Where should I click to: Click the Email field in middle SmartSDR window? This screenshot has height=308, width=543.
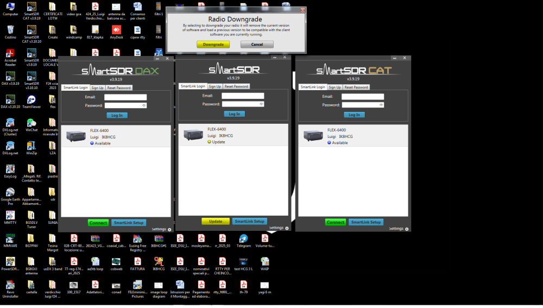click(243, 96)
